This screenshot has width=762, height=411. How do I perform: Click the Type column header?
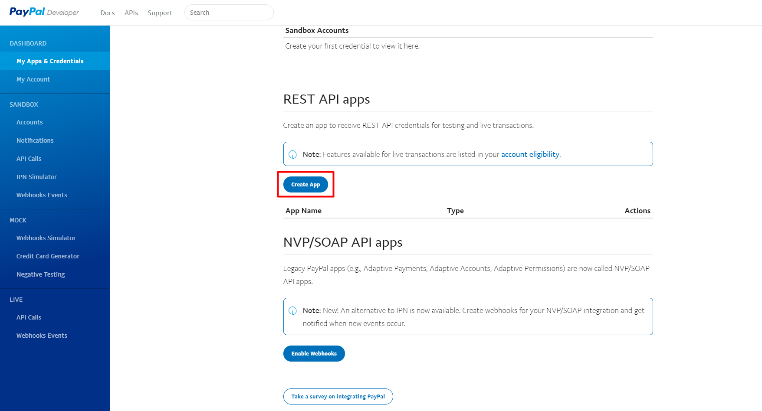(455, 211)
